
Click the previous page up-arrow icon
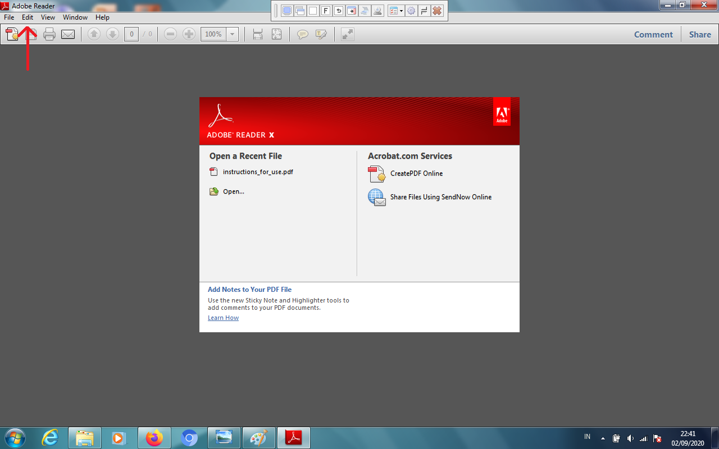94,34
